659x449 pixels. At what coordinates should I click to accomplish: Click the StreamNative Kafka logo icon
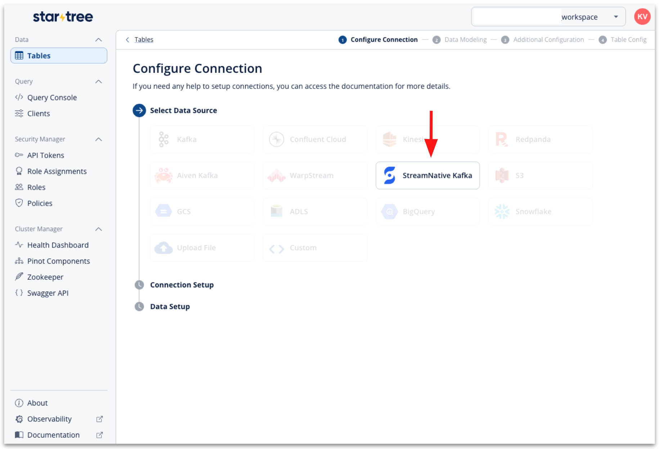[x=389, y=175]
